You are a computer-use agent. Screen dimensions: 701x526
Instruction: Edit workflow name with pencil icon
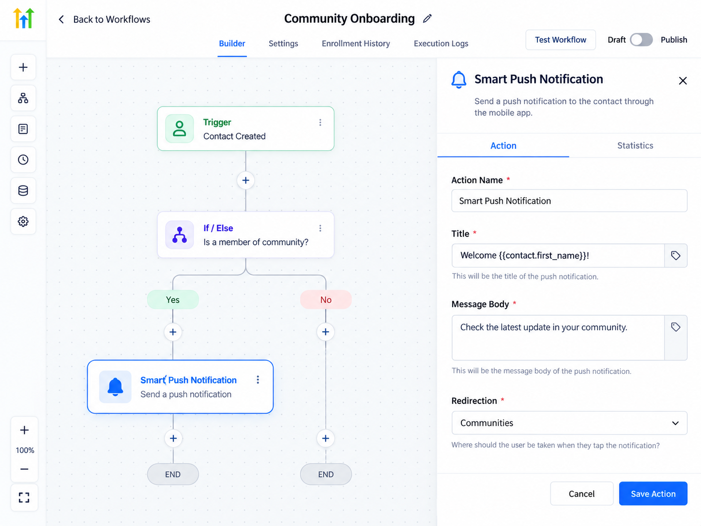coord(427,19)
